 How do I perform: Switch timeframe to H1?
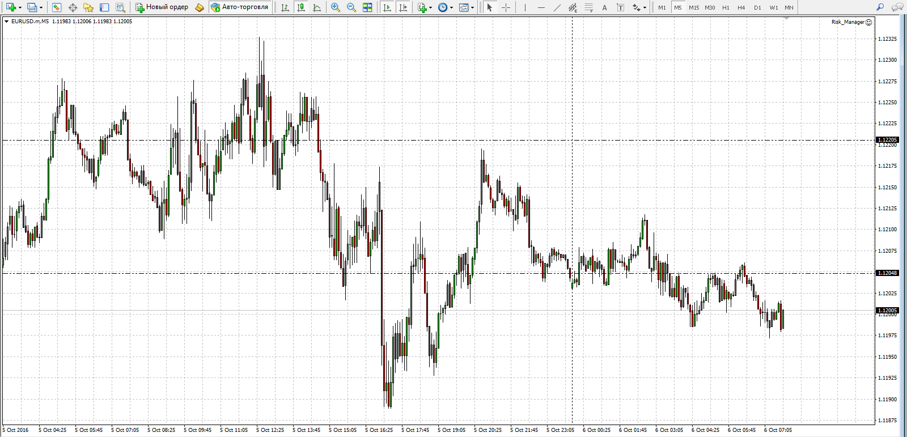click(726, 7)
